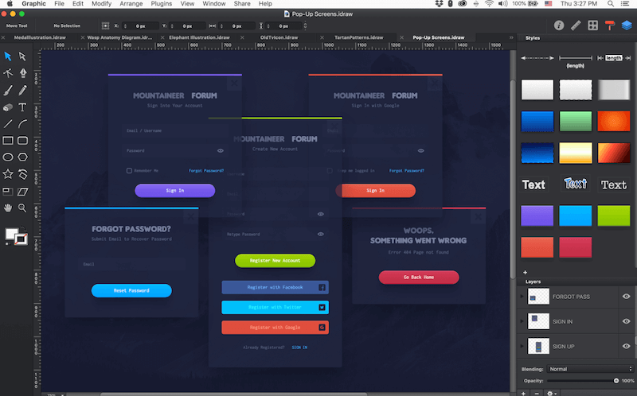
Task: Select the Skew parallelogram tool
Action: point(23,191)
